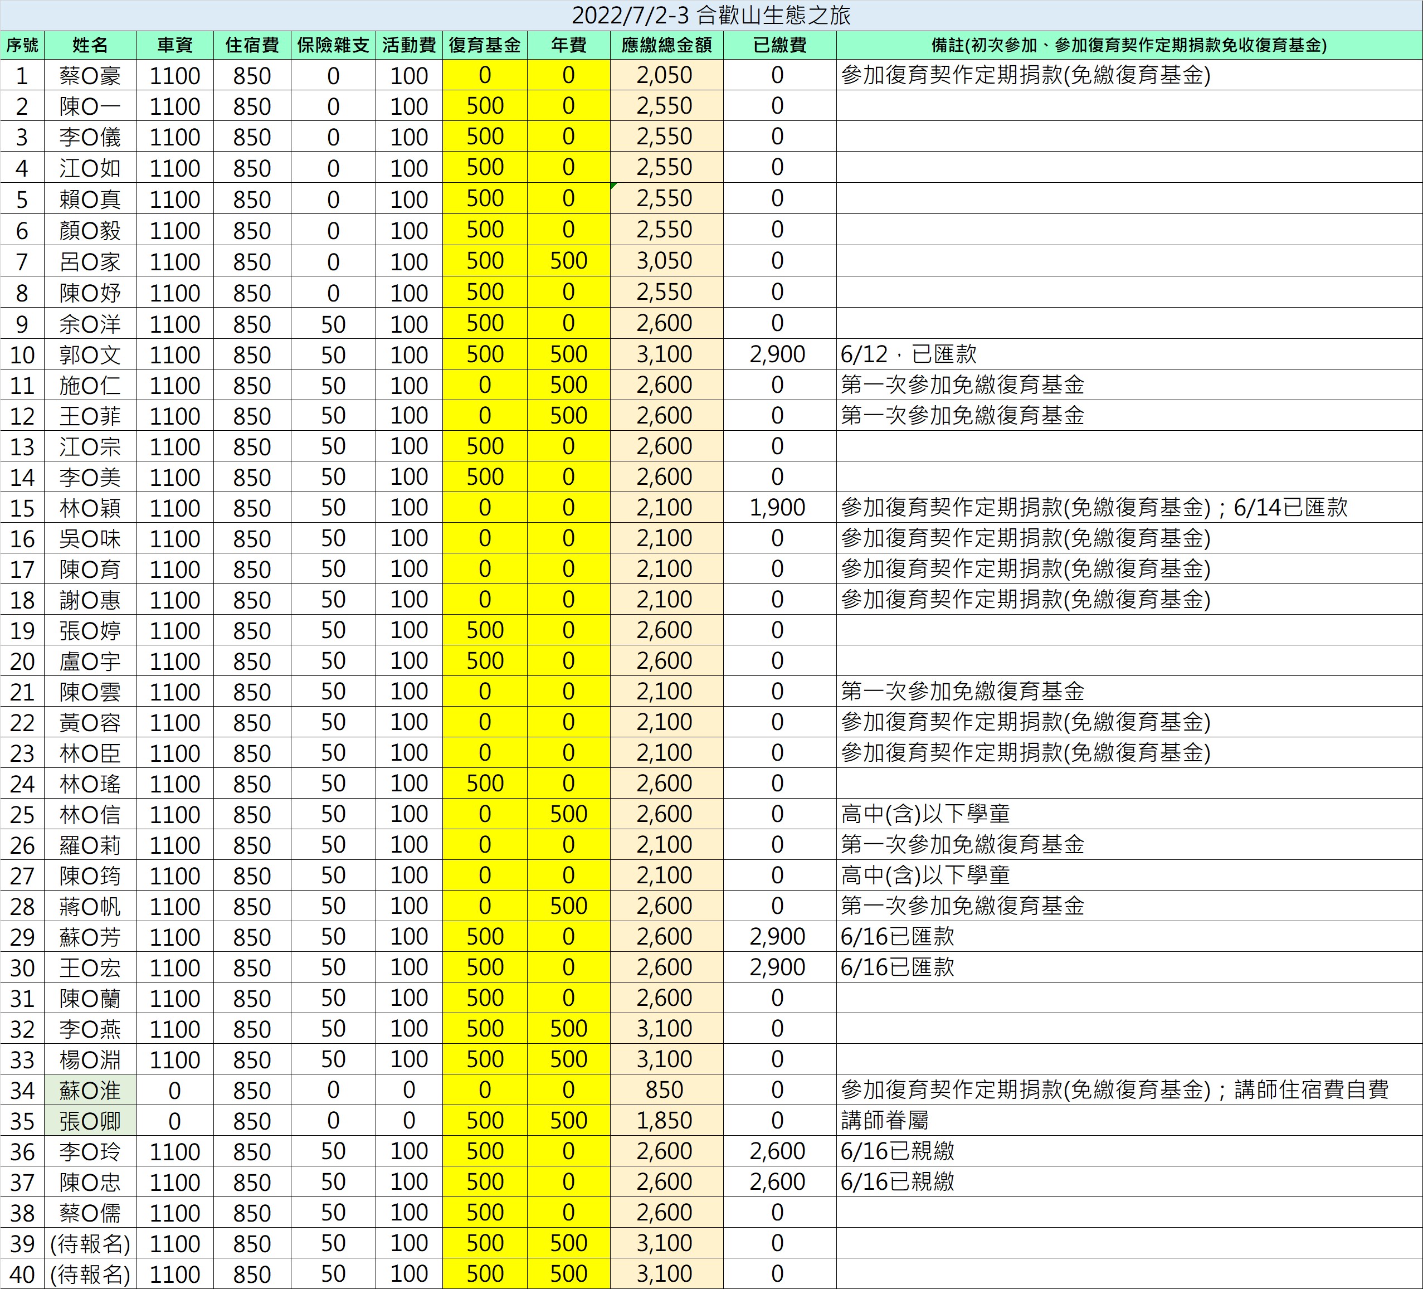Select the total 3,100 in row 40
This screenshot has width=1423, height=1289.
[667, 1274]
